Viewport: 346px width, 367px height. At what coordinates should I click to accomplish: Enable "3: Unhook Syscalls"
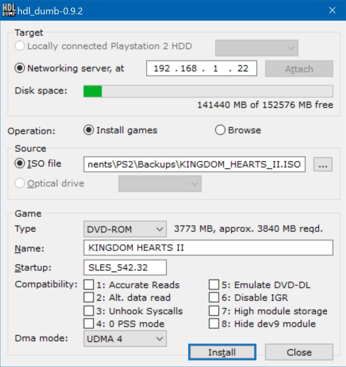click(88, 311)
